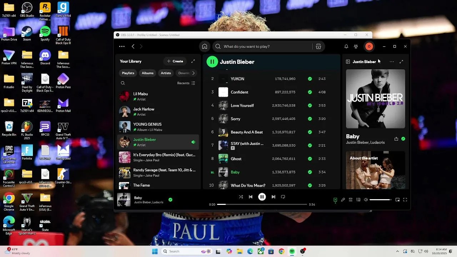Skip to the next track

273,197
